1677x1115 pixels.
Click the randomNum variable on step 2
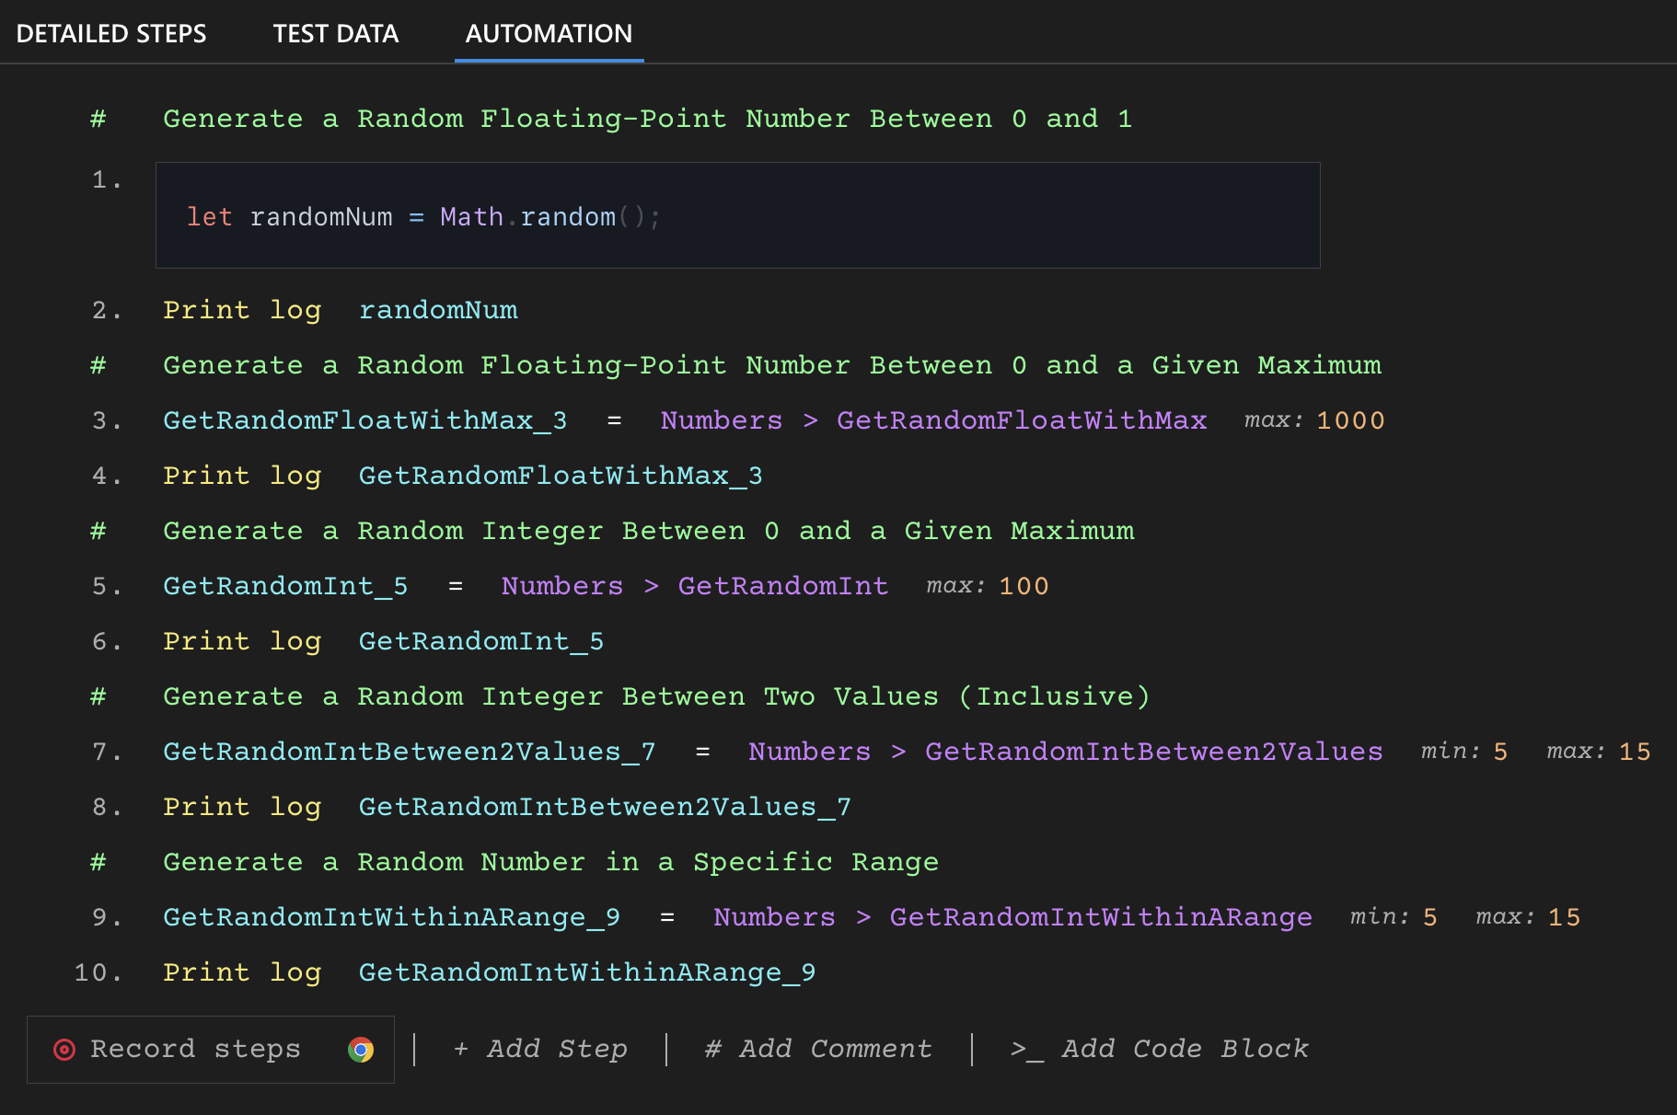pyautogui.click(x=438, y=310)
